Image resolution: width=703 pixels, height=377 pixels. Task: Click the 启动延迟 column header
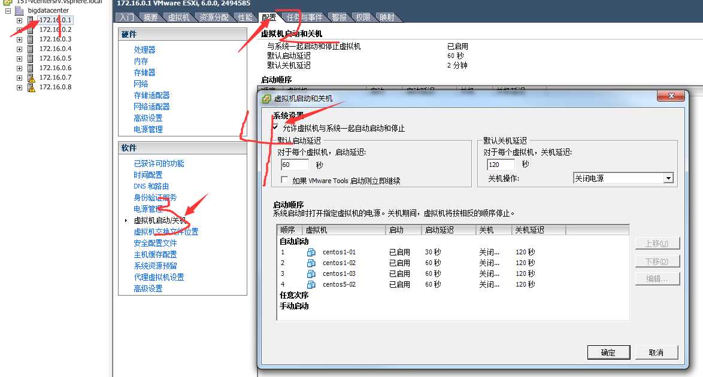[x=449, y=230]
